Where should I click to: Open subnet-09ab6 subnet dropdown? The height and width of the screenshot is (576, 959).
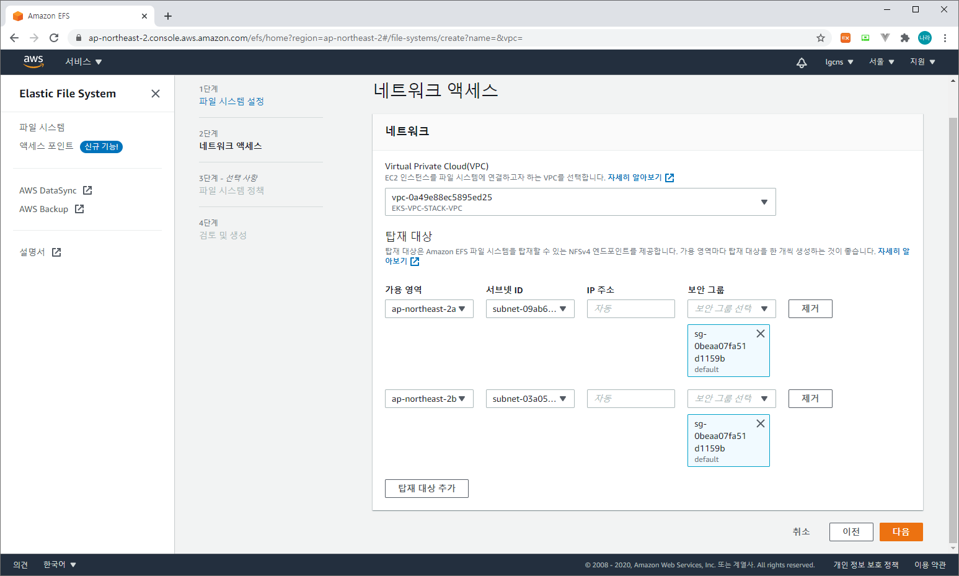(x=530, y=309)
